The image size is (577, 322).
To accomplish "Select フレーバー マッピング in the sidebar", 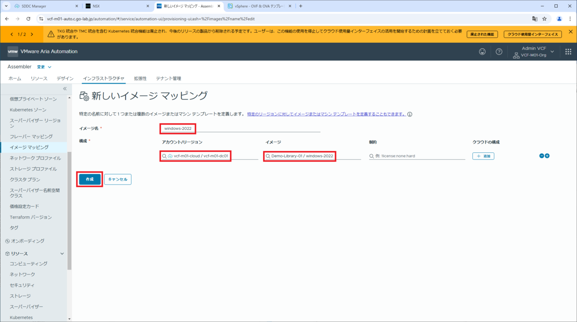I will tap(31, 136).
